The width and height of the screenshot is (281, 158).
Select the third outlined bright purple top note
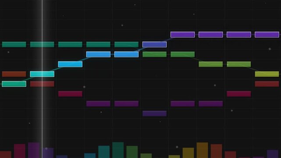(x=239, y=35)
